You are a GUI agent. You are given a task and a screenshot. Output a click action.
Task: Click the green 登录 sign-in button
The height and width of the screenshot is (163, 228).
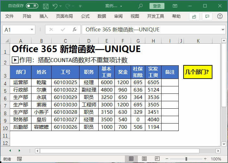coord(157,6)
